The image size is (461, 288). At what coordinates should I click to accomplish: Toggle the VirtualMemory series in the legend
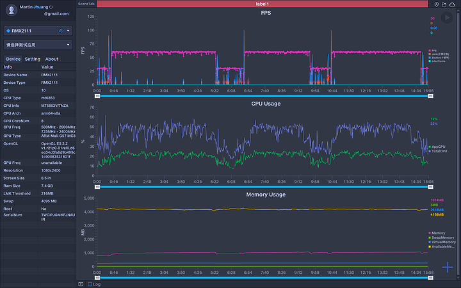(x=442, y=242)
